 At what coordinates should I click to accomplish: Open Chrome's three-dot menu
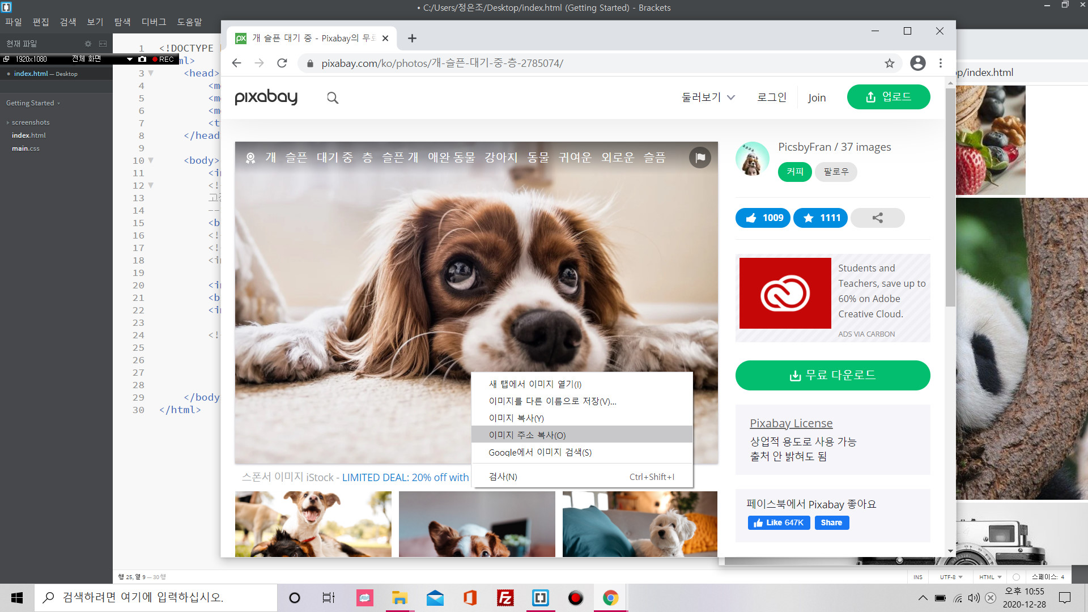[x=941, y=63]
